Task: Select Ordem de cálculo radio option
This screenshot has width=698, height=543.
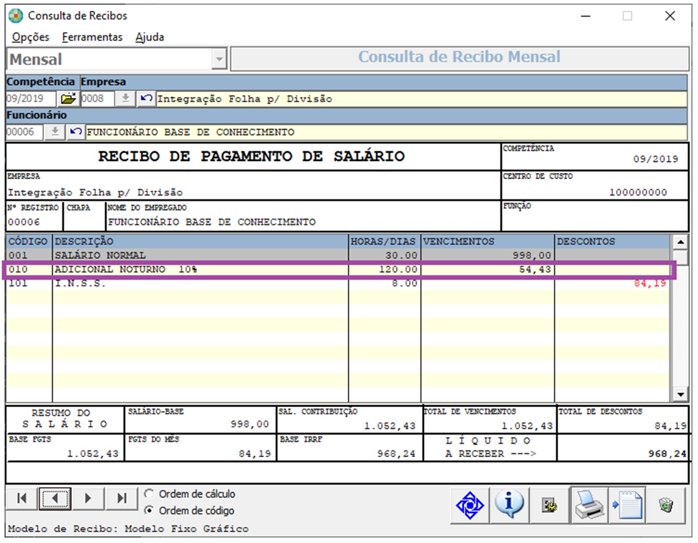Action: pyautogui.click(x=190, y=494)
